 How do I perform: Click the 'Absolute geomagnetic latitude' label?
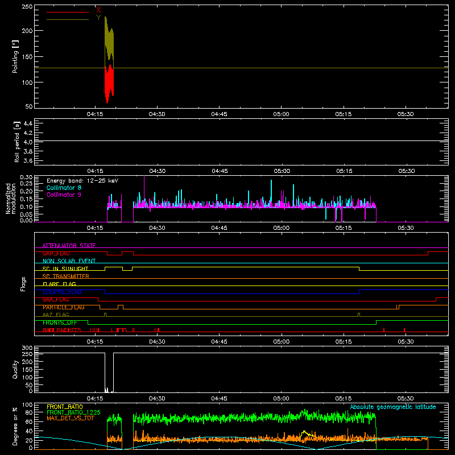click(393, 407)
